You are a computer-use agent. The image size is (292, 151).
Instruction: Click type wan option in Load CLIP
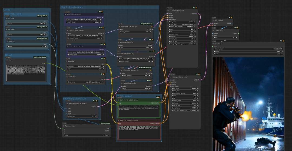86,69
